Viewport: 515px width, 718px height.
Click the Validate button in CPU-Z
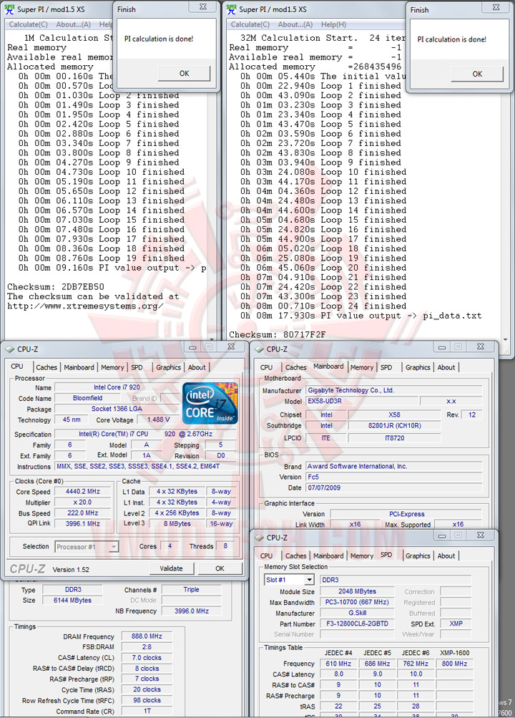(172, 568)
